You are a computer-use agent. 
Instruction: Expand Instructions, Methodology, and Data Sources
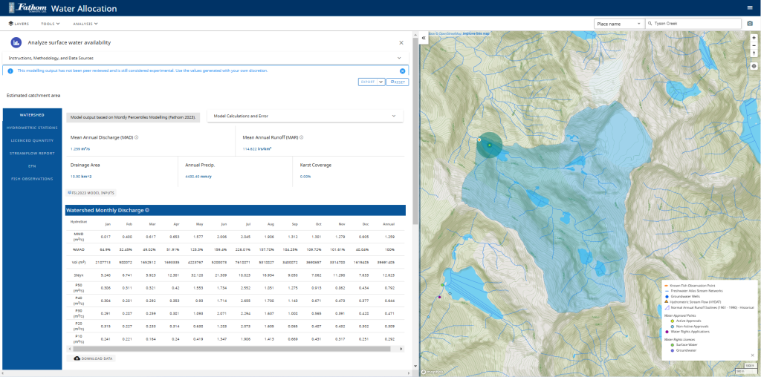point(399,57)
